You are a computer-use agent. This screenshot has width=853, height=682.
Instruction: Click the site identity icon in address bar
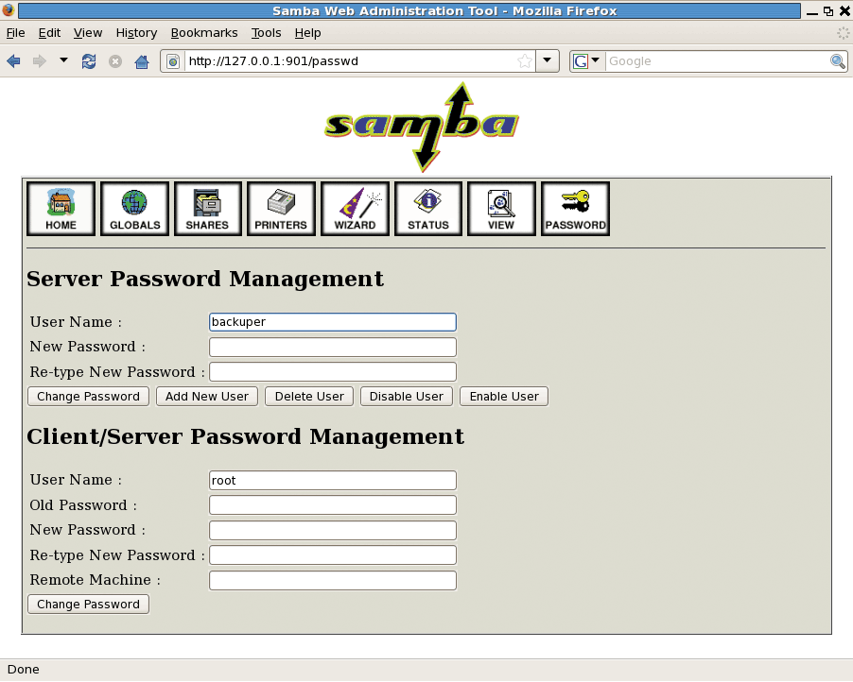[173, 60]
